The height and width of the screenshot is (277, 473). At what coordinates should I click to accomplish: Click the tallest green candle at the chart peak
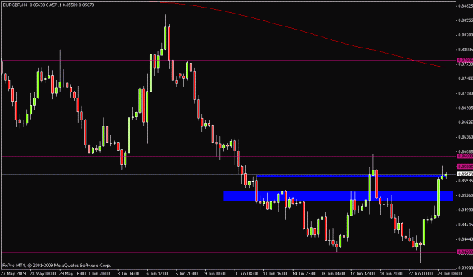tap(166, 38)
